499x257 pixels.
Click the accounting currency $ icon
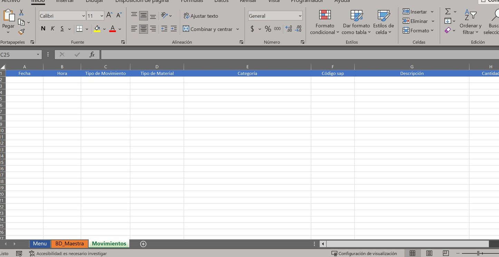[x=252, y=29]
